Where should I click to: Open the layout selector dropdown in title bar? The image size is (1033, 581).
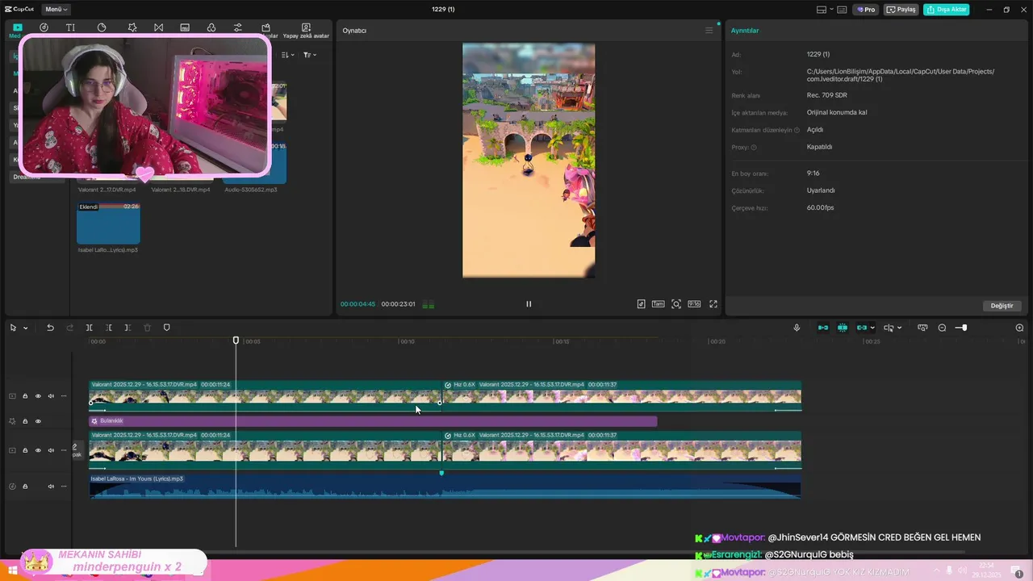point(825,10)
